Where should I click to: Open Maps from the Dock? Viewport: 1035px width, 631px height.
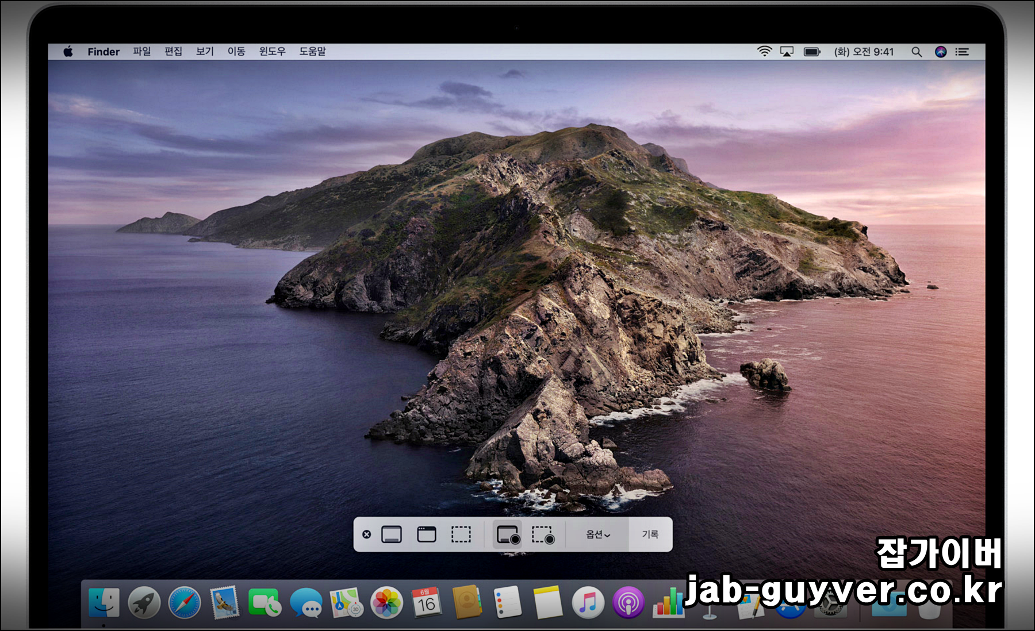tap(346, 602)
